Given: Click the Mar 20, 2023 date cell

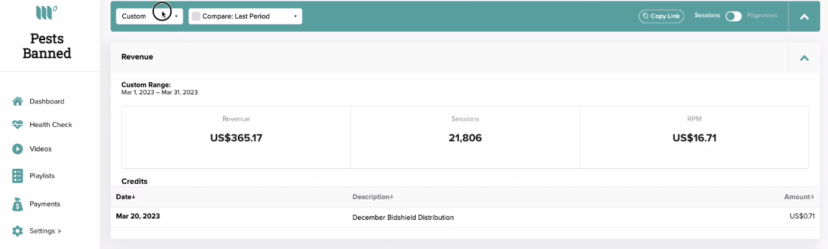Looking at the screenshot, I should click(138, 216).
